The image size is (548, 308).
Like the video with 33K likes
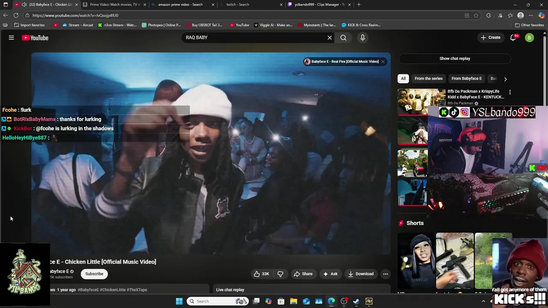262,274
